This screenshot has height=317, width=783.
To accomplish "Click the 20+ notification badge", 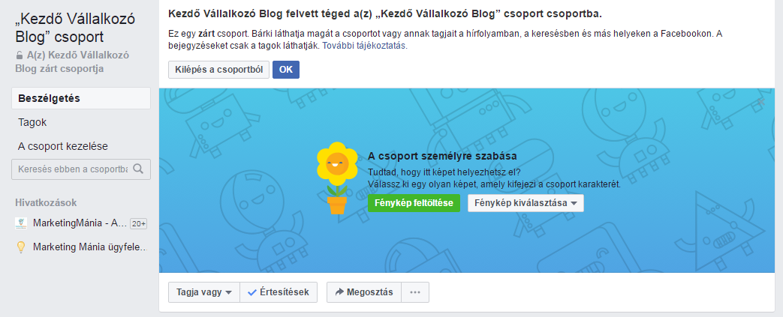I will pos(138,224).
